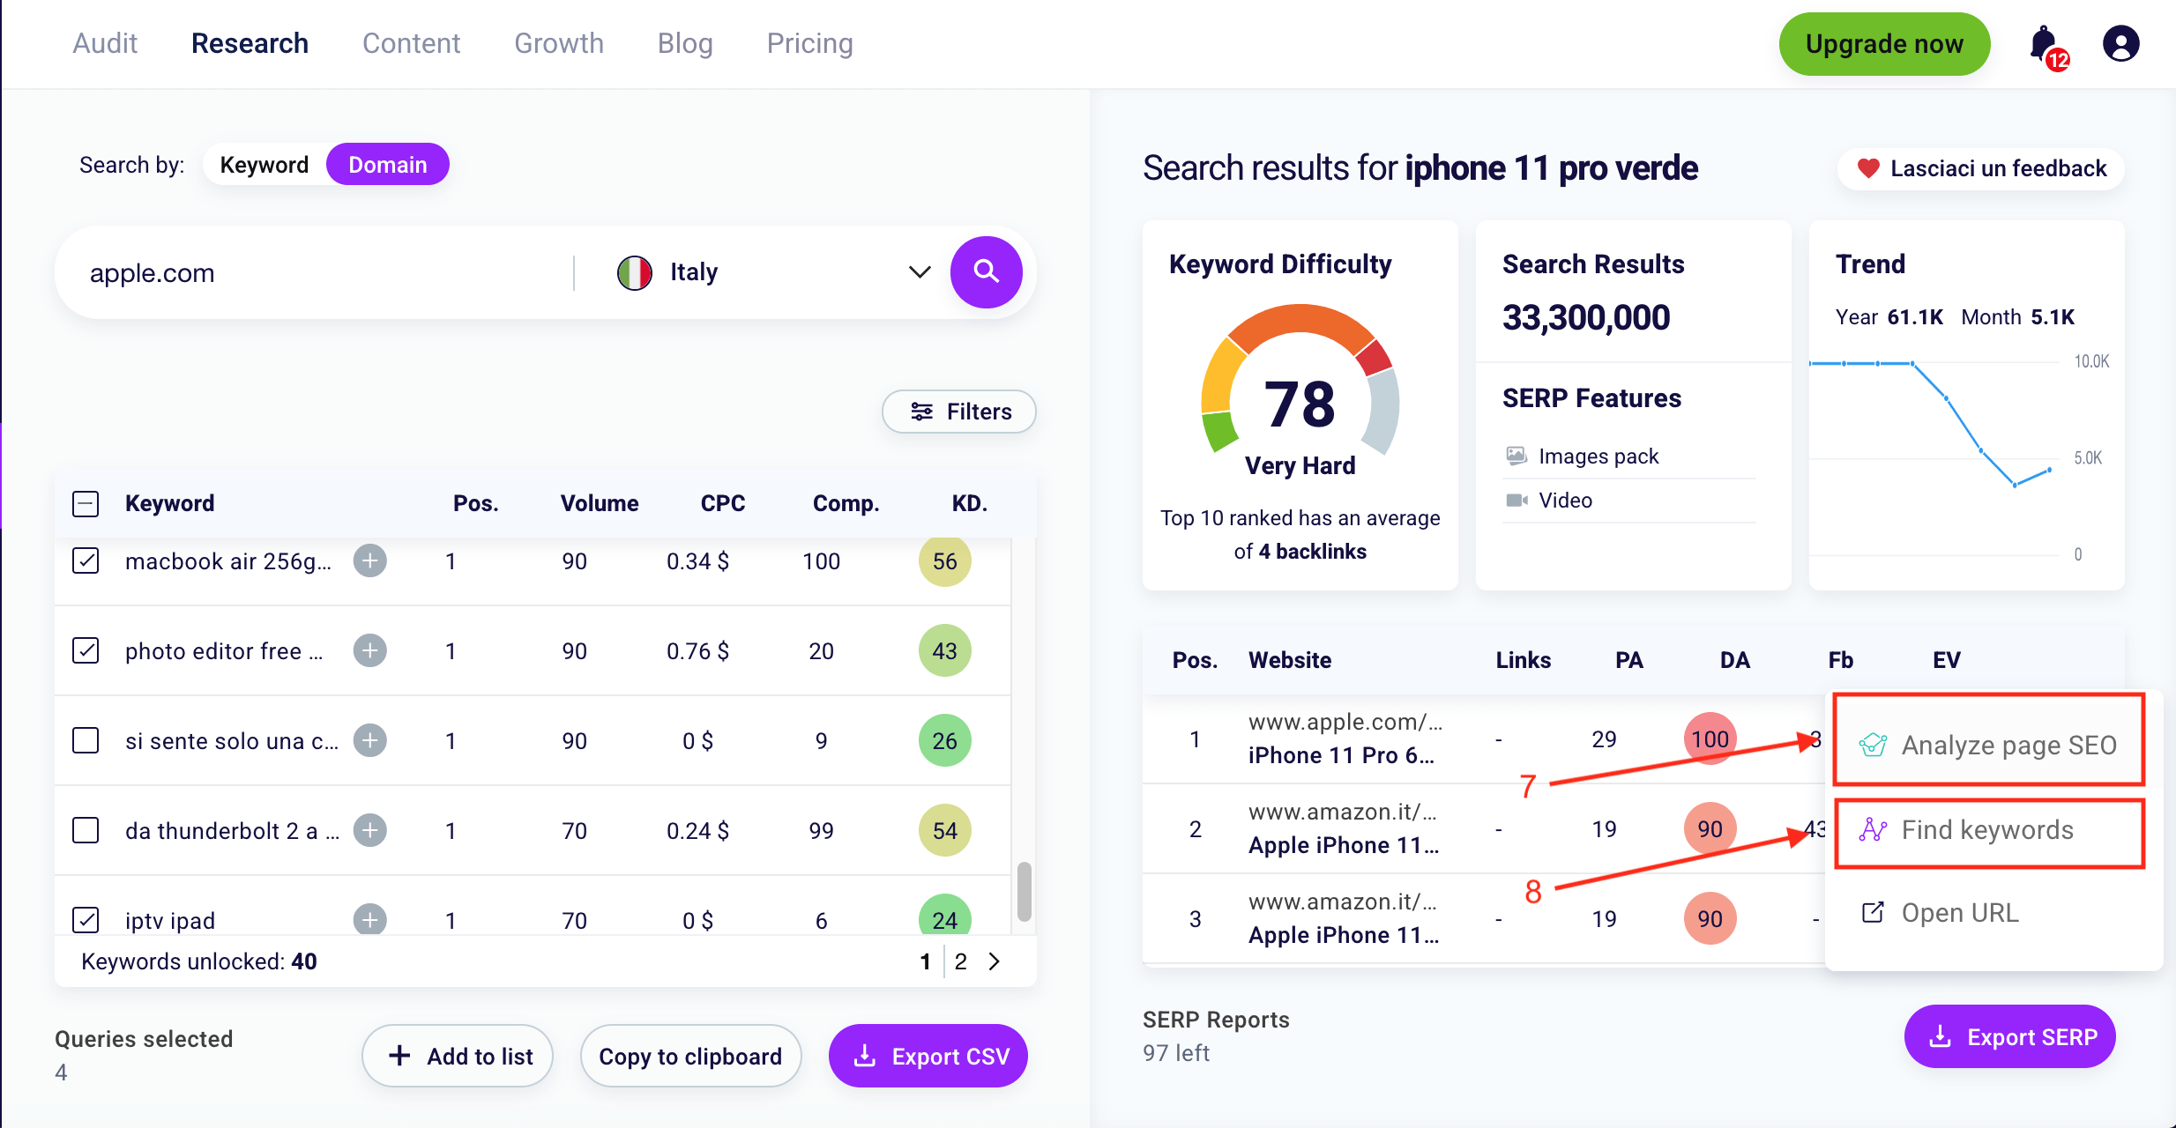The image size is (2176, 1128).
Task: Sort by Pos. column in keyword table
Action: click(475, 503)
